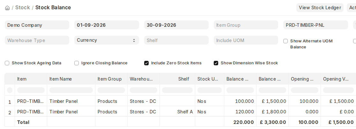Select an Item Group filter
This screenshot has width=356, height=129.
(x=246, y=25)
